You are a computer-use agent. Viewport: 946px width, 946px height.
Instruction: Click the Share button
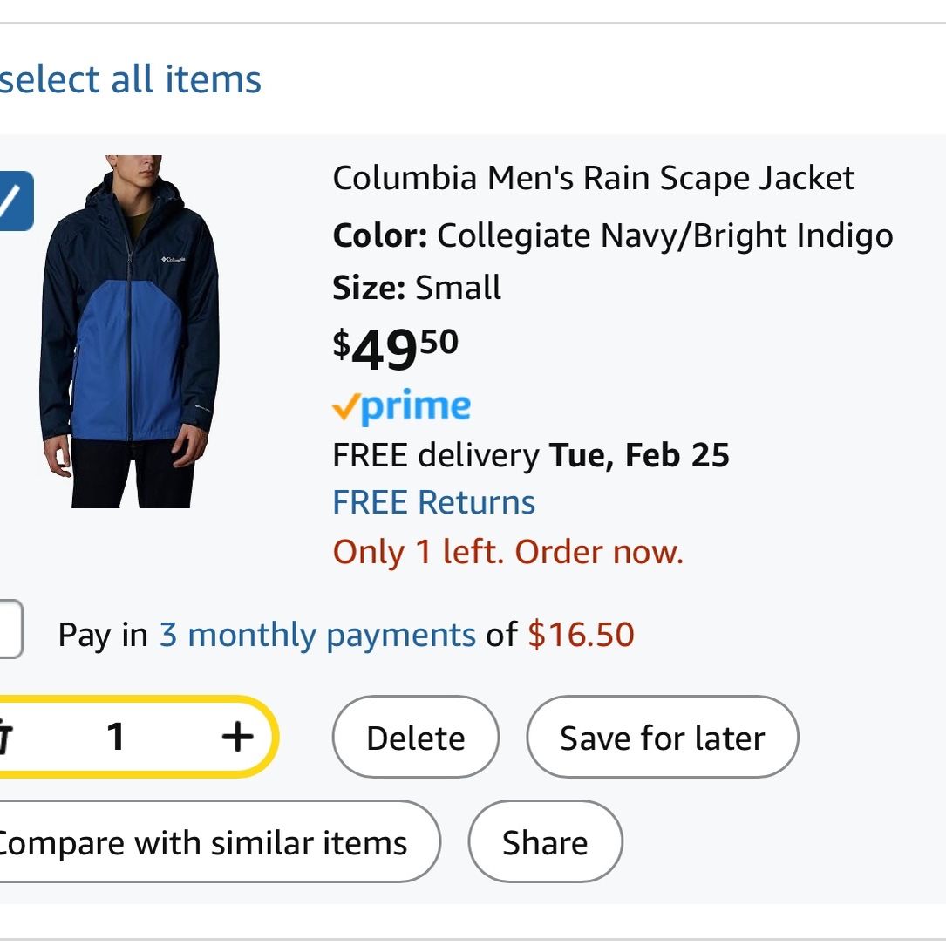tap(546, 841)
